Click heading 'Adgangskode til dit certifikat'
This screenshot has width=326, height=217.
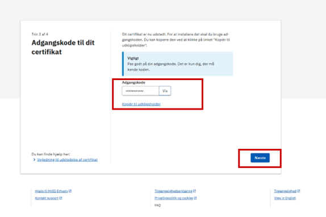click(x=63, y=47)
